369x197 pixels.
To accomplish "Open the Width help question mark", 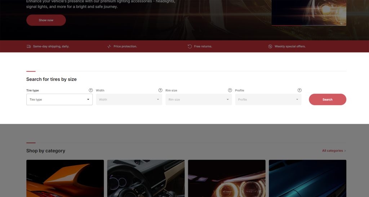I will [x=160, y=90].
